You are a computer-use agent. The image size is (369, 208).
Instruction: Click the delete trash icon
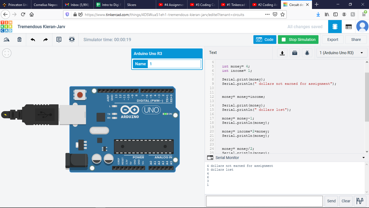(x=19, y=40)
